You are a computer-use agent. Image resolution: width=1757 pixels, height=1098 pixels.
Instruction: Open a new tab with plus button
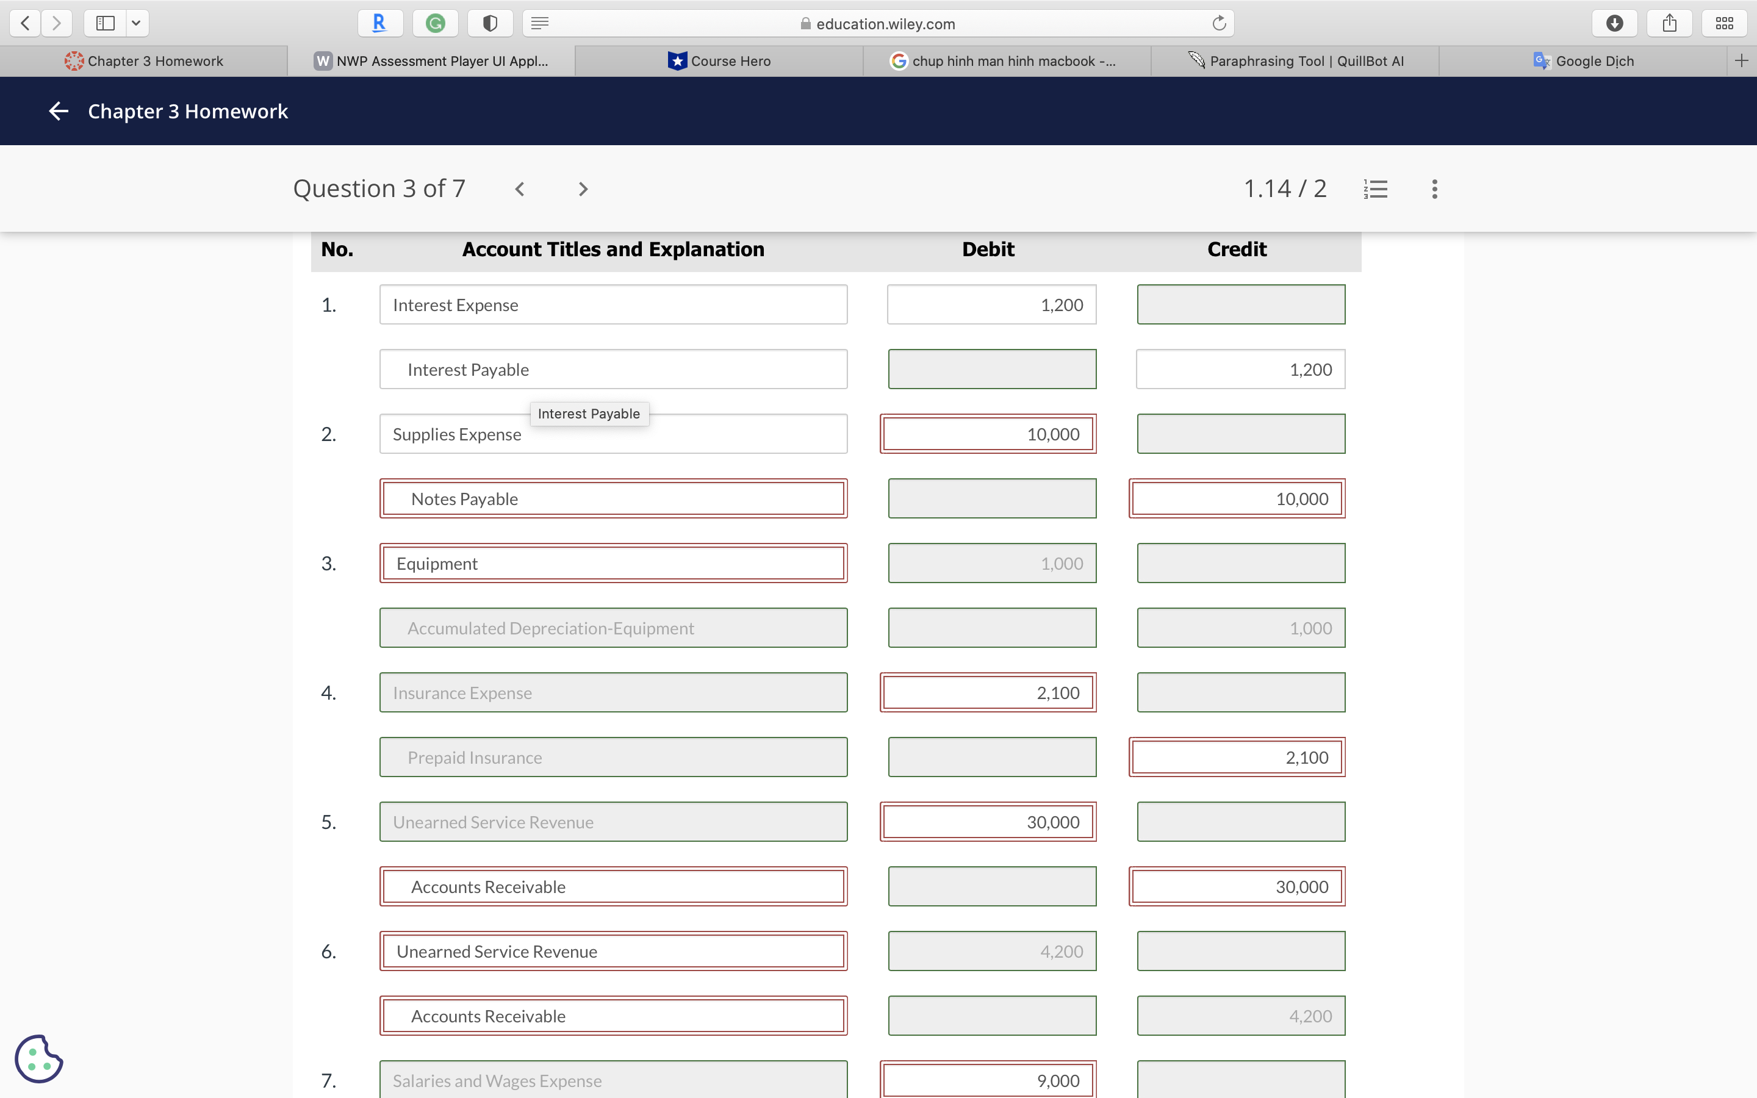coord(1741,61)
